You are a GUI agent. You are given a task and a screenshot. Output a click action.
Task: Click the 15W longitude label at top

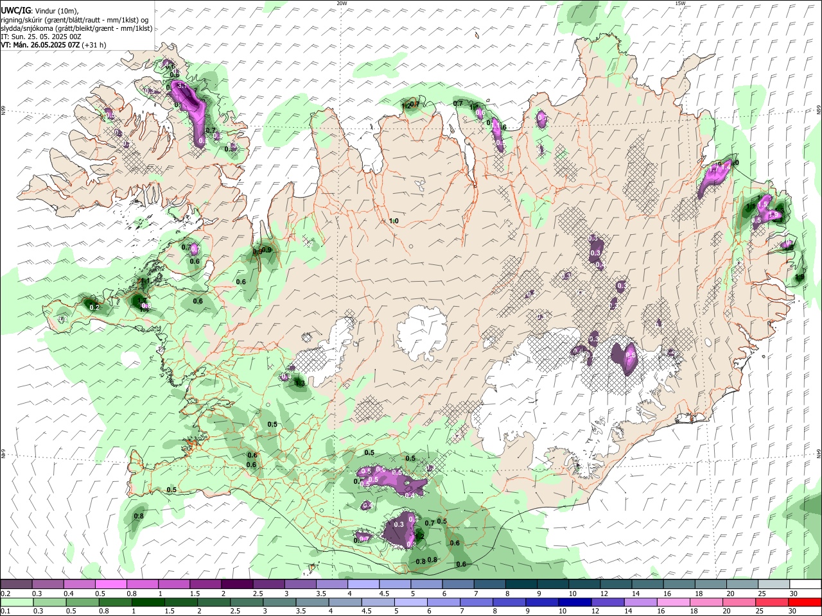tap(680, 3)
